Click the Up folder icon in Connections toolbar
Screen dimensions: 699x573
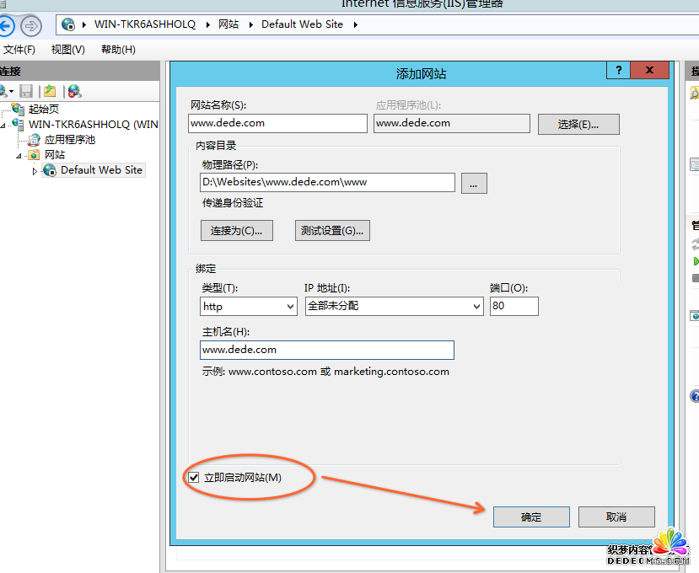(51, 91)
